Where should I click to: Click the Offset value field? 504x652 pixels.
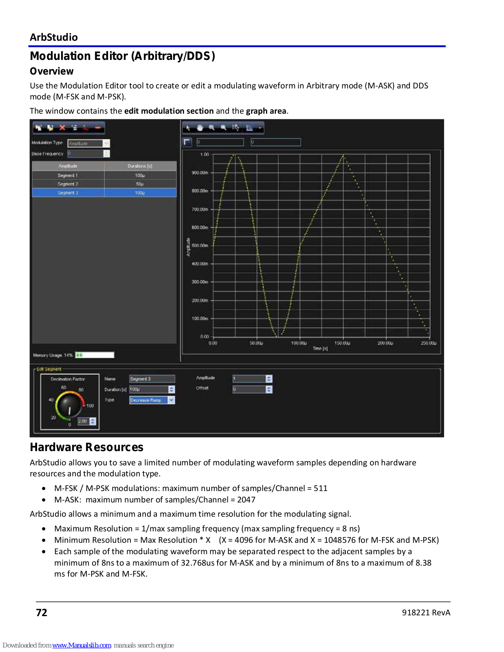249,390
